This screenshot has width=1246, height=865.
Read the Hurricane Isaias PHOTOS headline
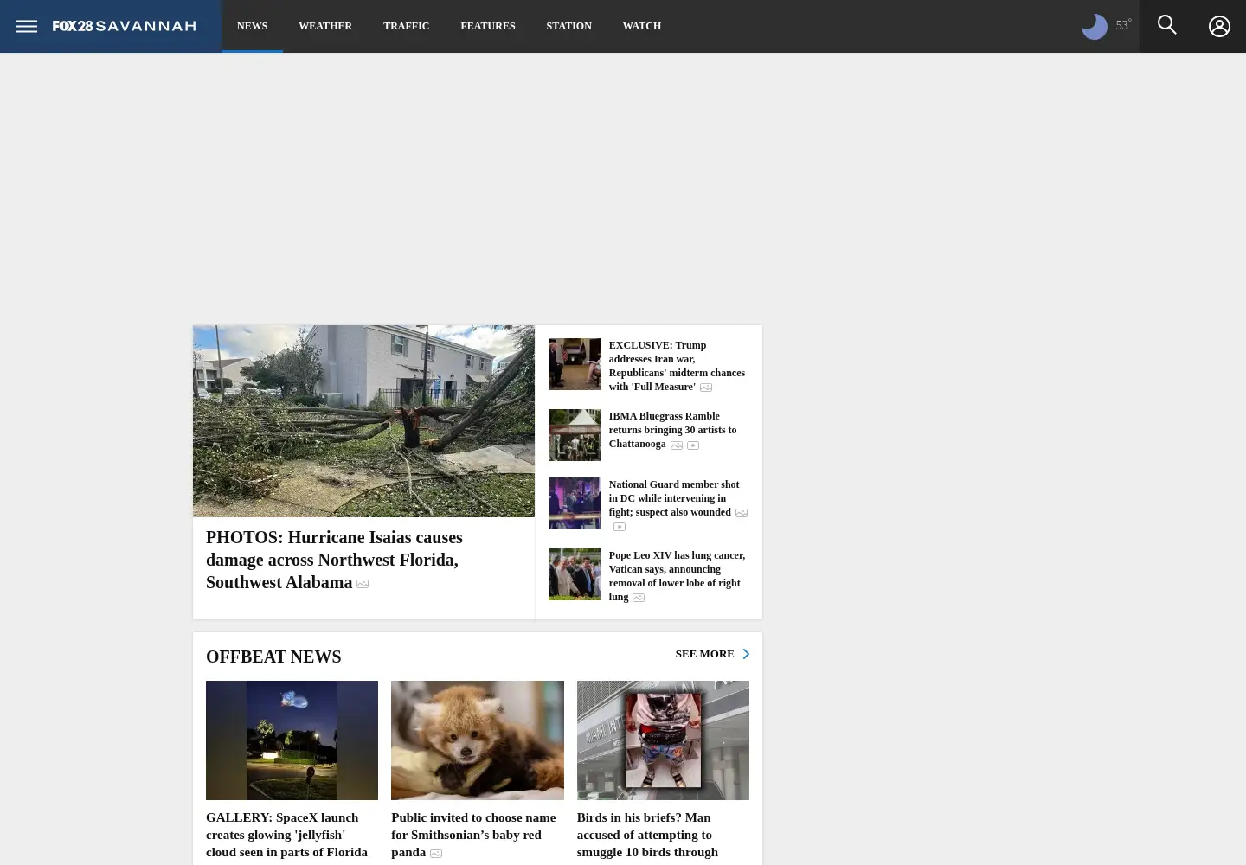pyautogui.click(x=334, y=560)
